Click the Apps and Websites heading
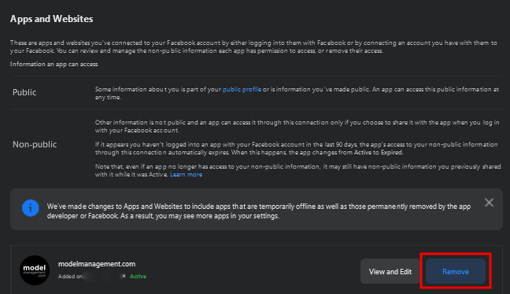Screen dimensions: 510x294 (51, 19)
